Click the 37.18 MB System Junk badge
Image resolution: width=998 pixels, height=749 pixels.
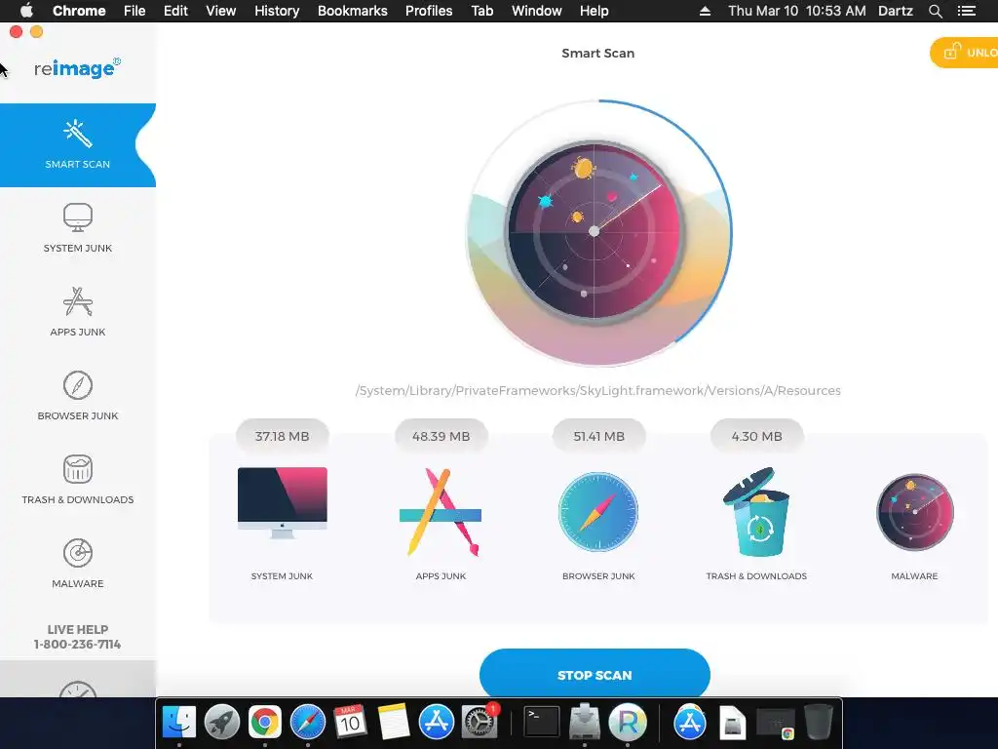pos(282,436)
